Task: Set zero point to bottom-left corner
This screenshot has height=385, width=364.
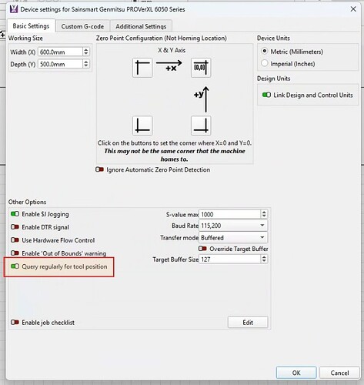Action: (x=142, y=126)
